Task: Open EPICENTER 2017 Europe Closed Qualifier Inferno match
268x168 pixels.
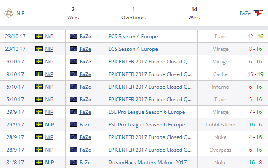Action: [x=150, y=87]
